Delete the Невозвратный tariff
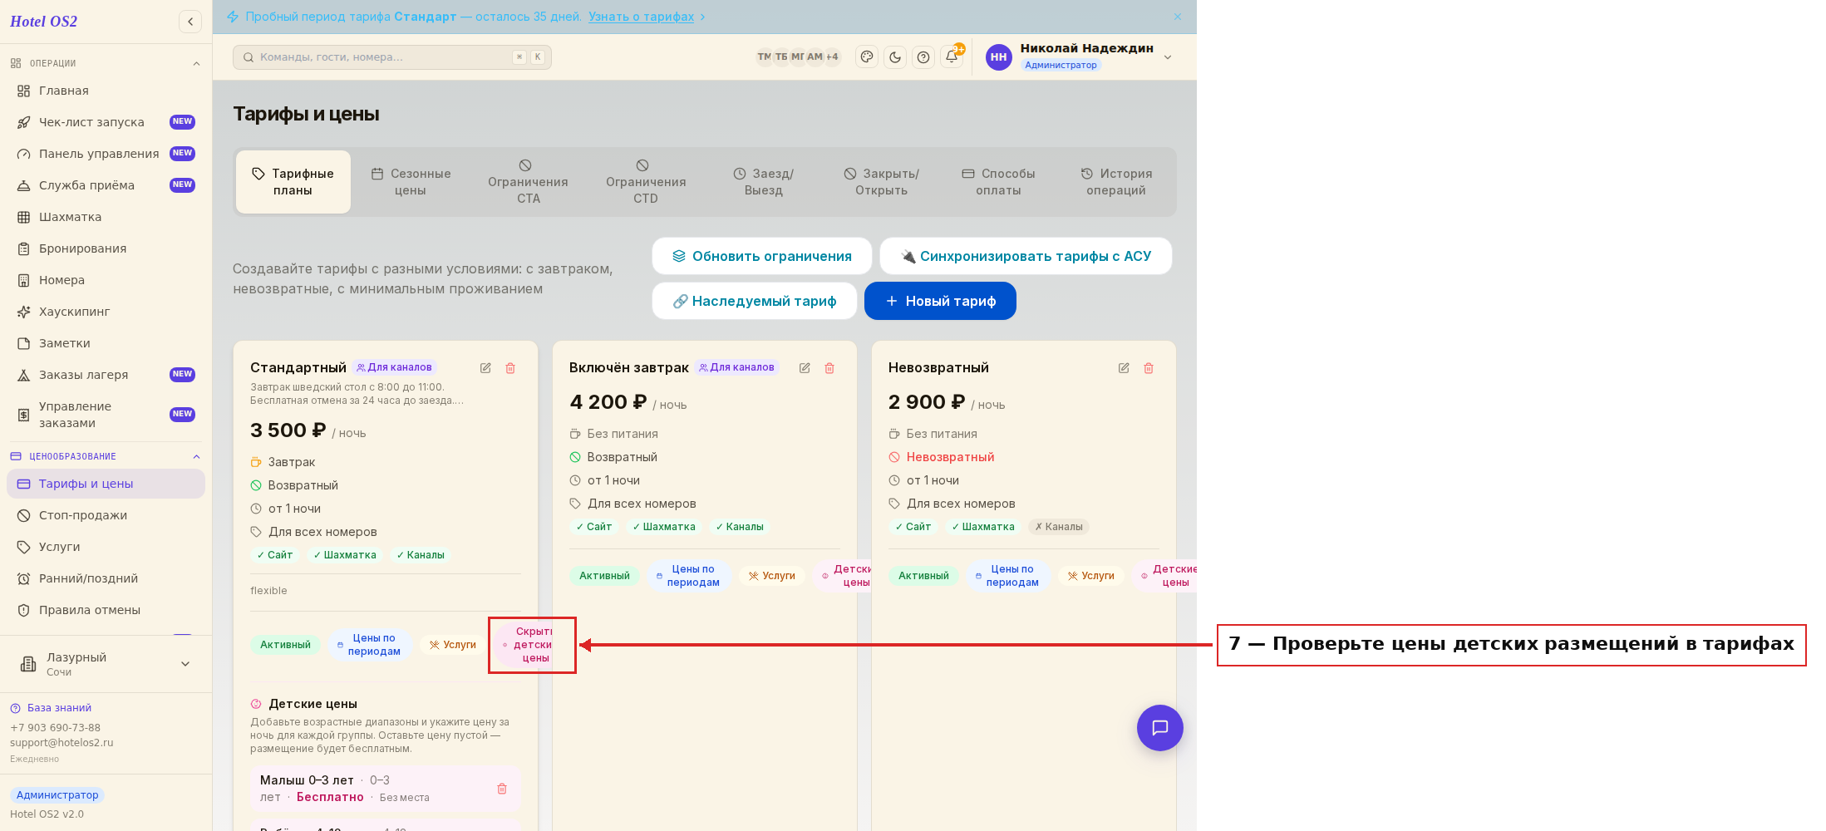 pyautogui.click(x=1149, y=368)
